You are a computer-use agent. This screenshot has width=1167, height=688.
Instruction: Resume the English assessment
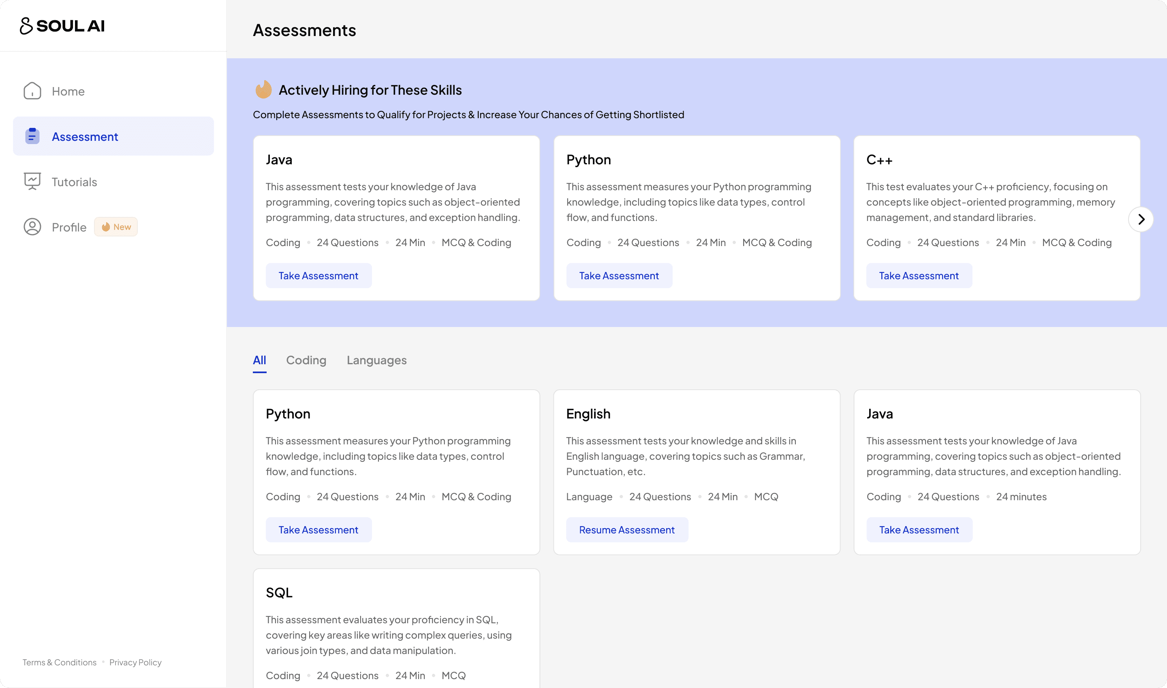[x=627, y=530]
